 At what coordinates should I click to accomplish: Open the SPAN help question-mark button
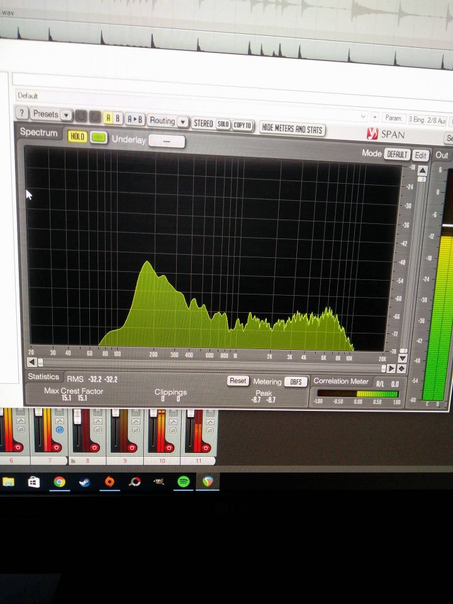click(22, 113)
